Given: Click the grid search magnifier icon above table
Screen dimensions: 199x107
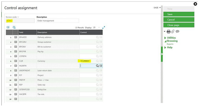Looking at the screenshot, I should (x=14, y=27).
